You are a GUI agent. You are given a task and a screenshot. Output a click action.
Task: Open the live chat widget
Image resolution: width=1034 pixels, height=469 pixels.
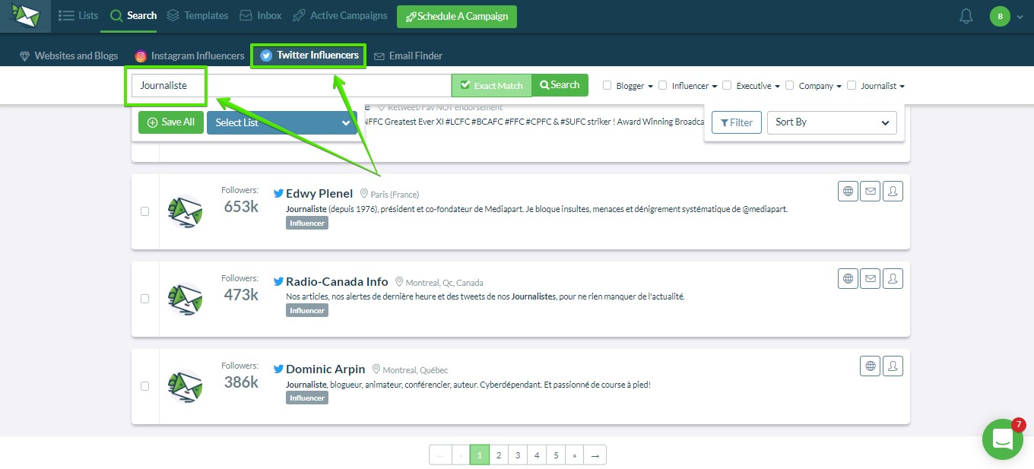tap(1003, 439)
